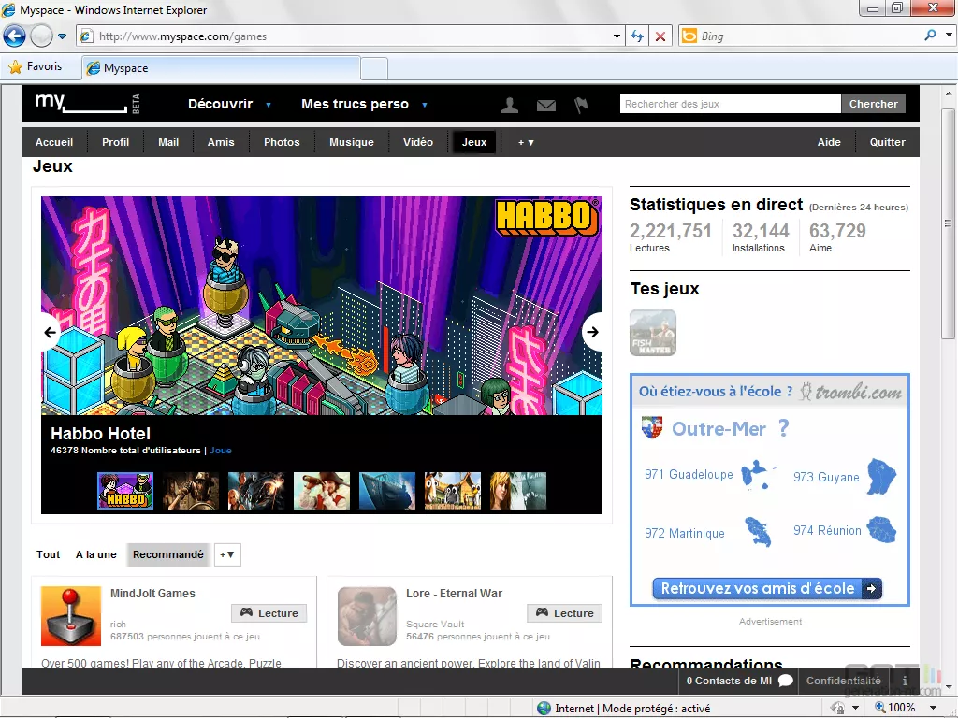The width and height of the screenshot is (958, 718).
Task: Select the third carousel game thumbnail
Action: [x=256, y=490]
